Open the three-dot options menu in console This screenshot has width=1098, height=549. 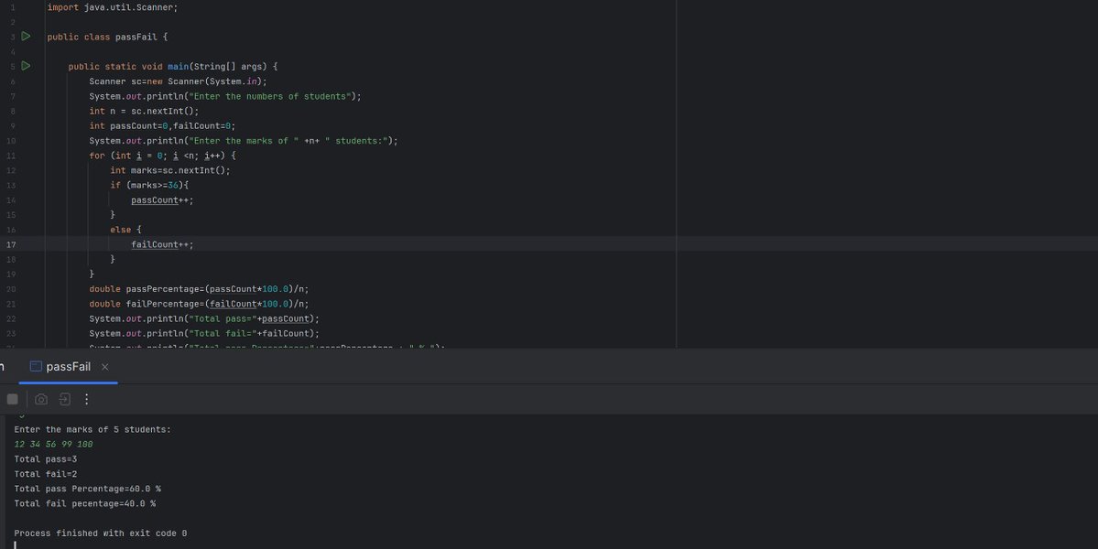pos(86,398)
